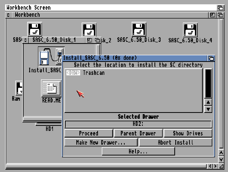Click the Workbench screen depth gadget
Image resolution: width=228 pixels, height=172 pixels.
tap(220, 8)
